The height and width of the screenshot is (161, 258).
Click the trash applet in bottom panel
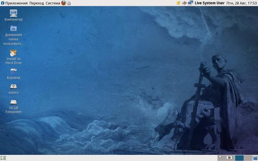click(x=255, y=158)
